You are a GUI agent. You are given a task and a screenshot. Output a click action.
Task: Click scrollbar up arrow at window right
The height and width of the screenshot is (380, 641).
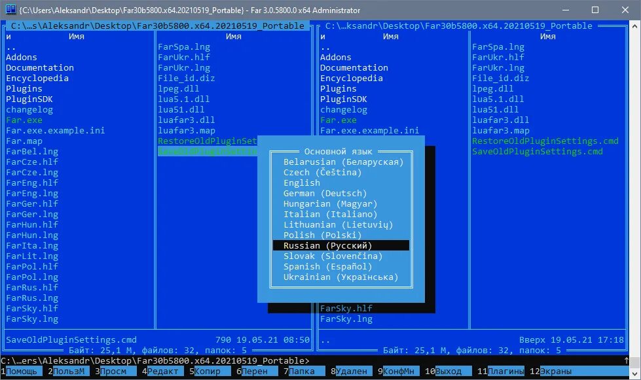[634, 26]
